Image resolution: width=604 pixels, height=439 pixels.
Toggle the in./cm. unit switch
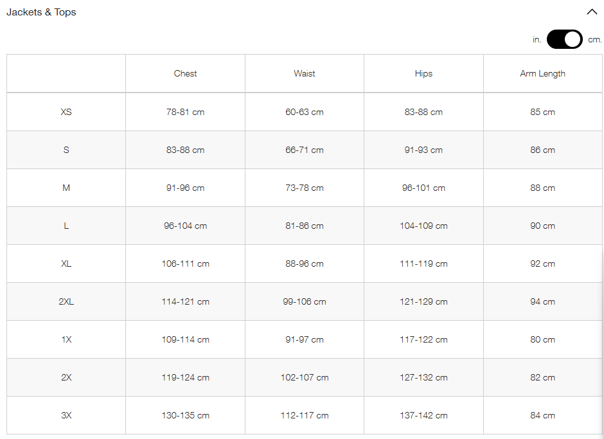pos(564,39)
